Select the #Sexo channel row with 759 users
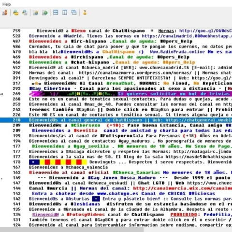232x232 pixels. click(x=116, y=30)
